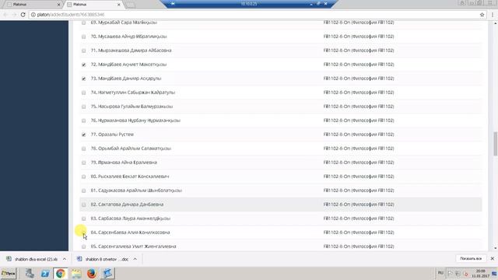Viewport: 498px width, 280px height.
Task: Tick the checkbox for student 76
Action: click(83, 121)
